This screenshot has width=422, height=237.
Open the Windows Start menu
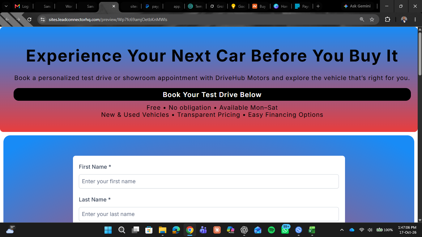click(x=108, y=230)
